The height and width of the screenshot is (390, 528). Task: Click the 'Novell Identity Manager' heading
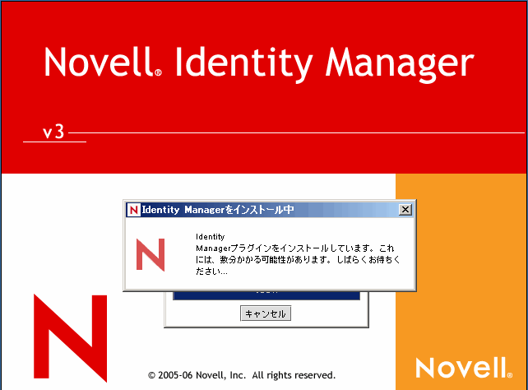(259, 64)
